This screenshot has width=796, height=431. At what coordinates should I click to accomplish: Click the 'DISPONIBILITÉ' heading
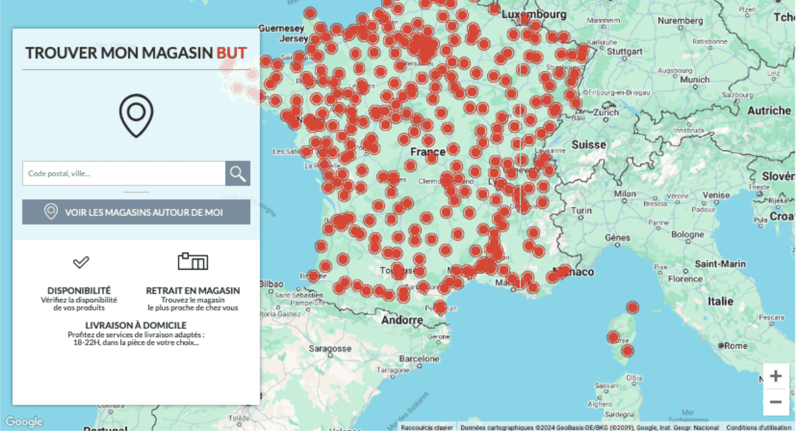tap(79, 290)
